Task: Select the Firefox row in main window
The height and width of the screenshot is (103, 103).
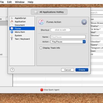Action: [97, 26]
